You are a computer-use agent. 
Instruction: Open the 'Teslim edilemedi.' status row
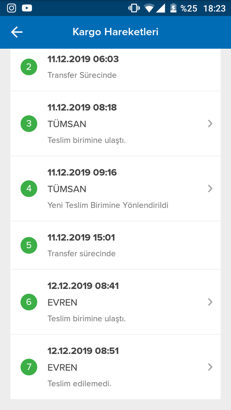coord(115,367)
